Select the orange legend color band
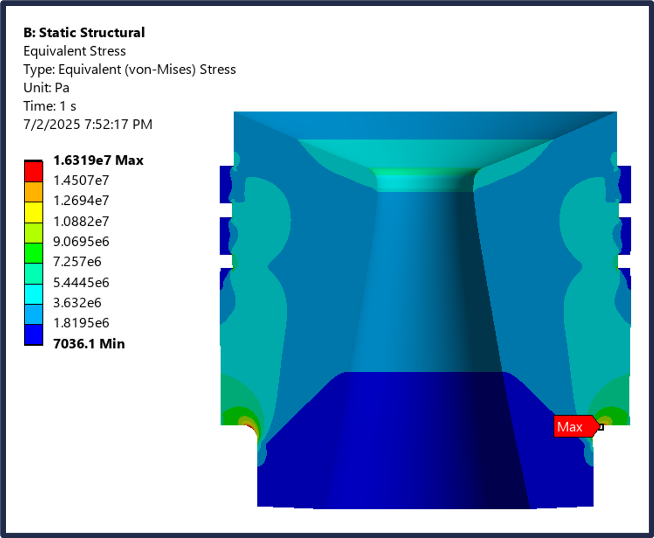 (x=34, y=192)
